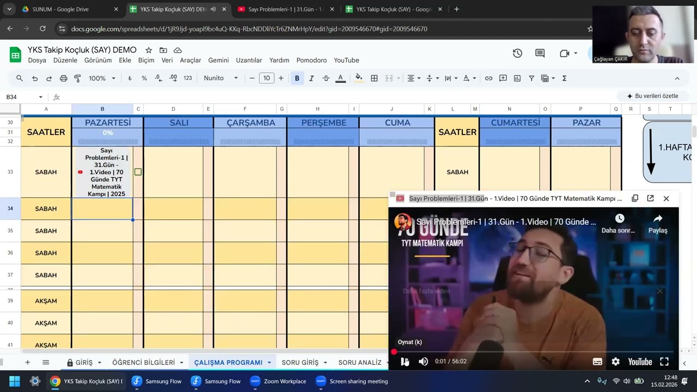Open the video preview in a new tab
The image size is (697, 392).
[650, 199]
